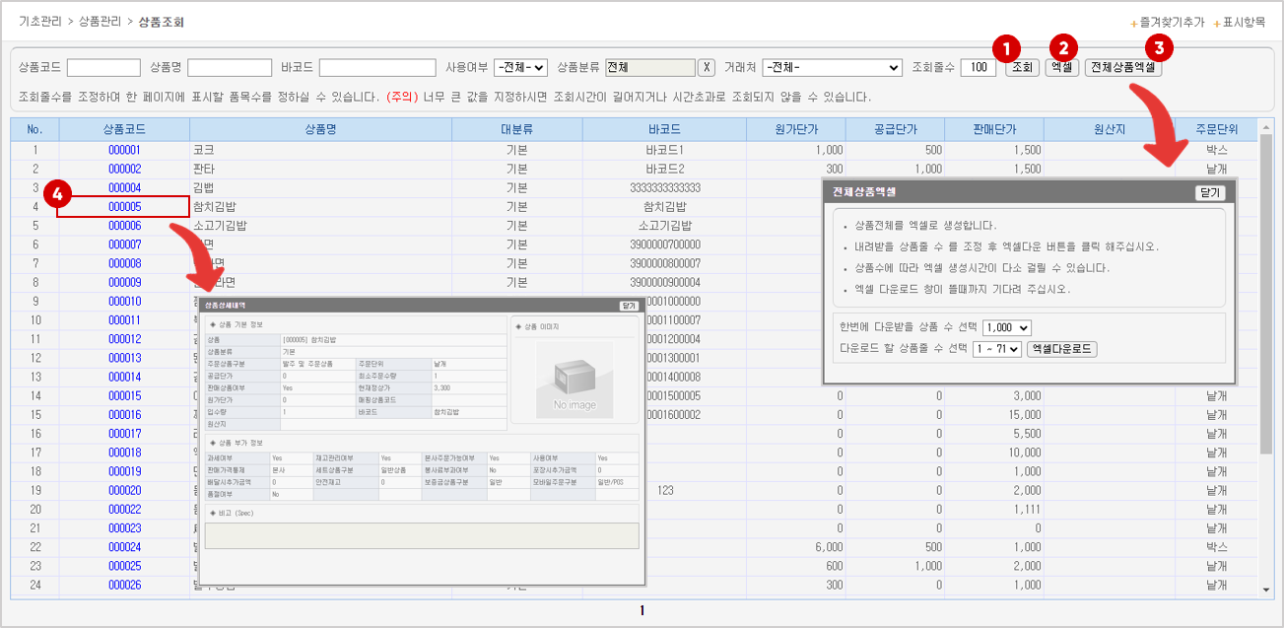Open product code 000005 link

click(124, 207)
